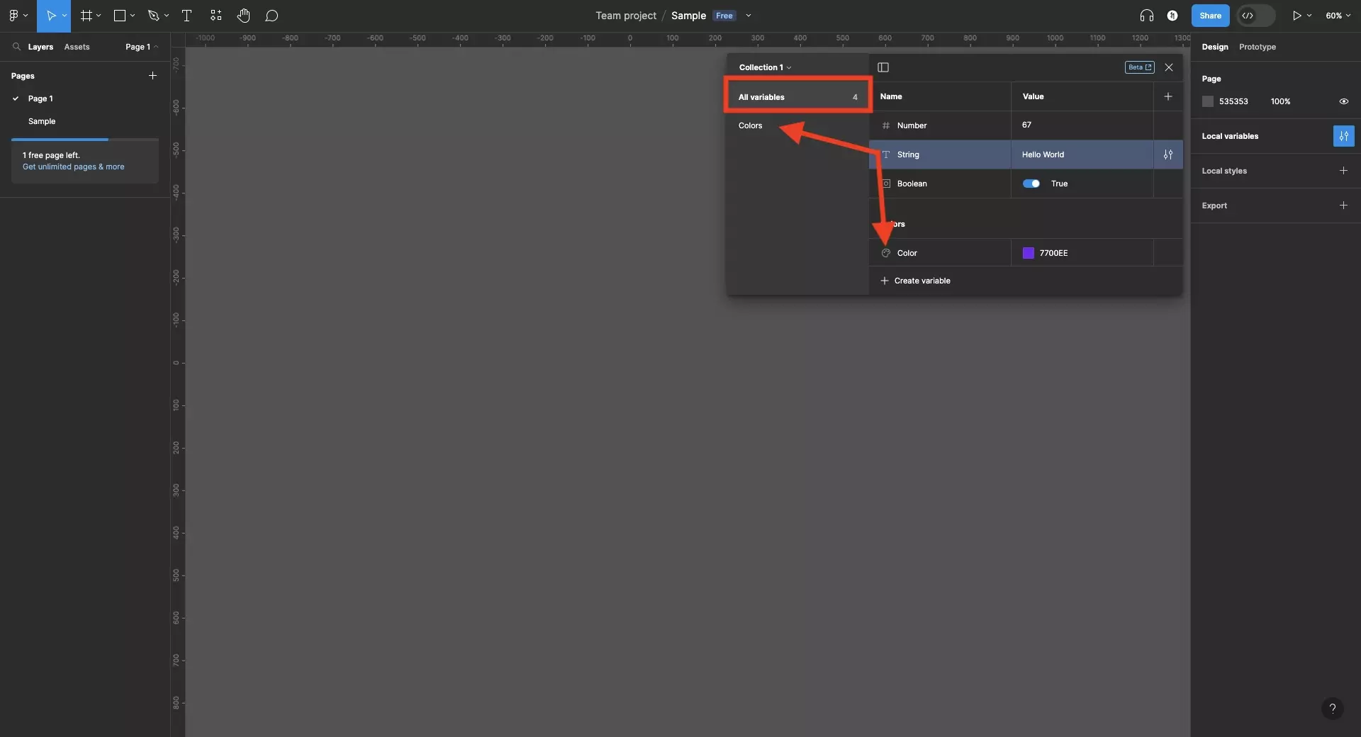
Task: Add a new mode column plus icon
Action: coord(1168,96)
